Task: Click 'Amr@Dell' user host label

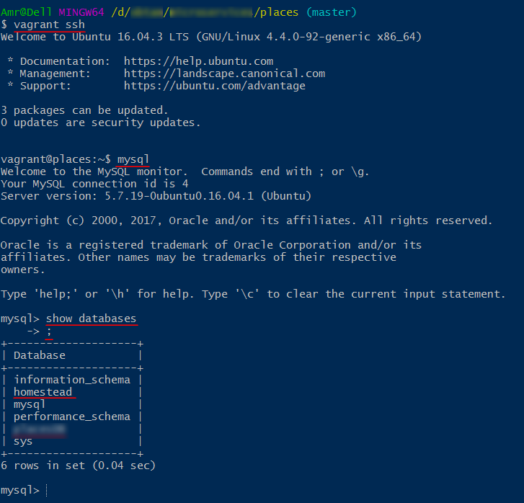Action: coord(27,12)
